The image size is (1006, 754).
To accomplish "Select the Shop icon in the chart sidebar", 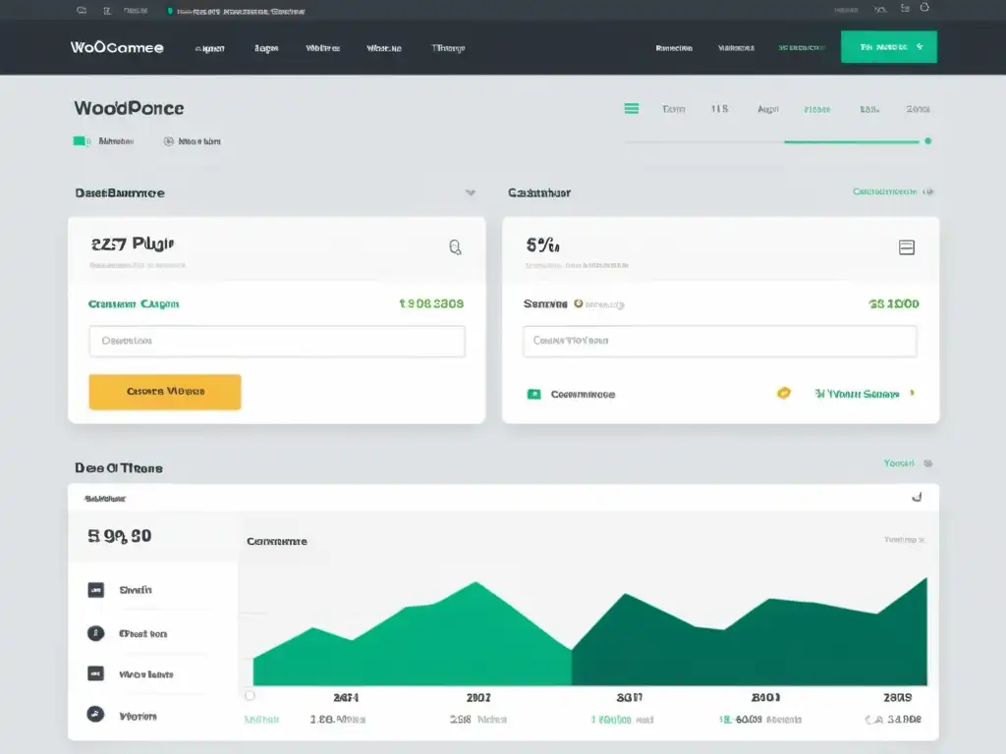I will pyautogui.click(x=95, y=589).
